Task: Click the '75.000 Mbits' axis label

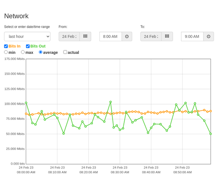Action: click(x=15, y=119)
